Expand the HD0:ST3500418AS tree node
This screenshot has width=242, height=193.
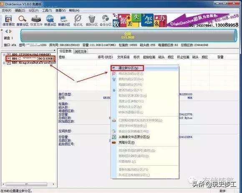tap(4, 54)
